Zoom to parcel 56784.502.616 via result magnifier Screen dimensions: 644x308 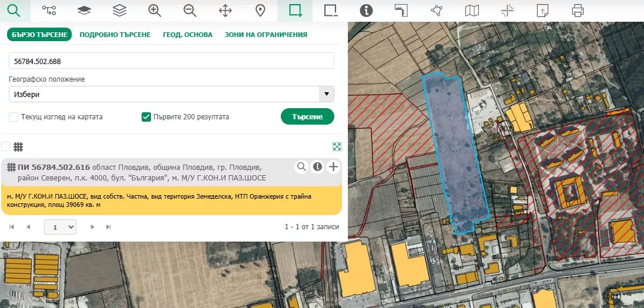(301, 167)
